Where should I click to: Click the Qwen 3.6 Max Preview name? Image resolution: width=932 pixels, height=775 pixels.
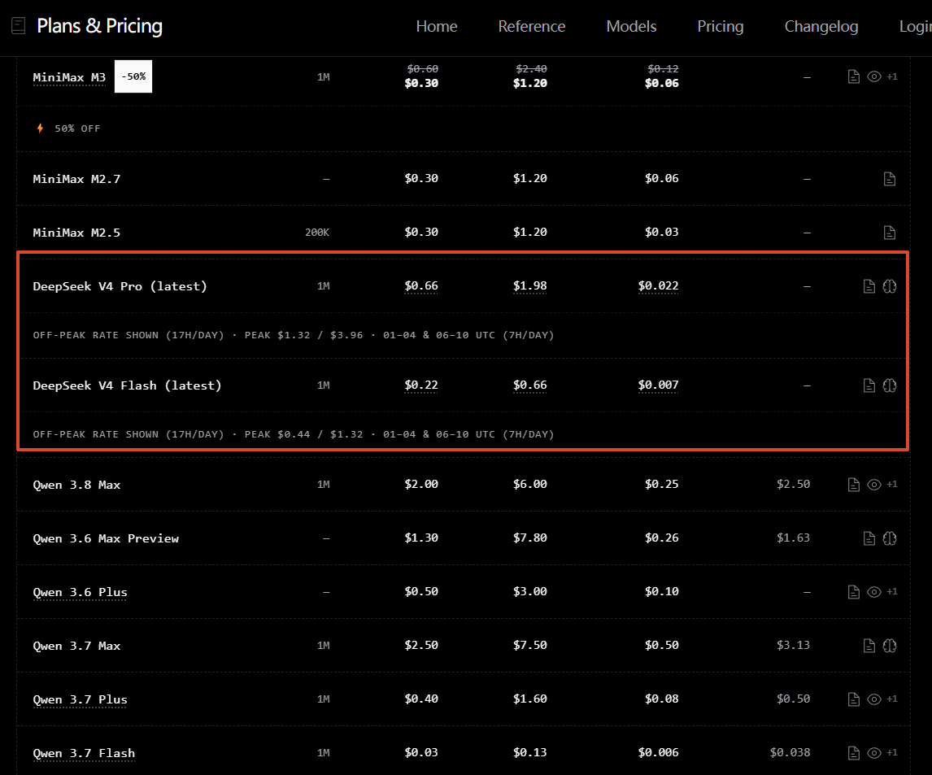pos(106,538)
